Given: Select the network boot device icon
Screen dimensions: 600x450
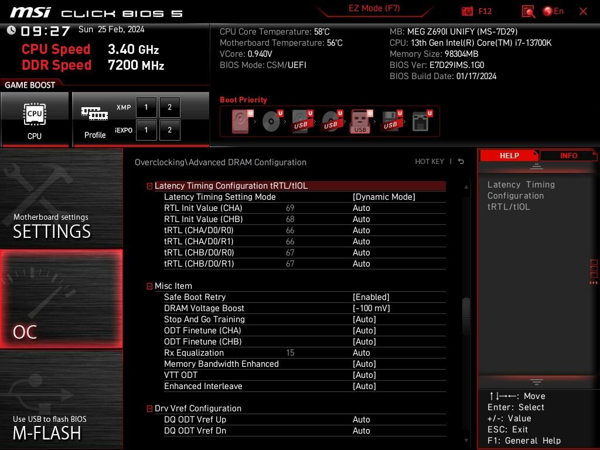Looking at the screenshot, I should click(x=422, y=121).
